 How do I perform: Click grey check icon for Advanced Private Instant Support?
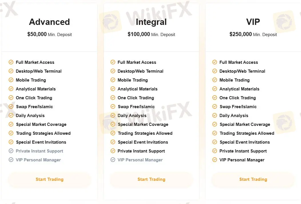11,151
